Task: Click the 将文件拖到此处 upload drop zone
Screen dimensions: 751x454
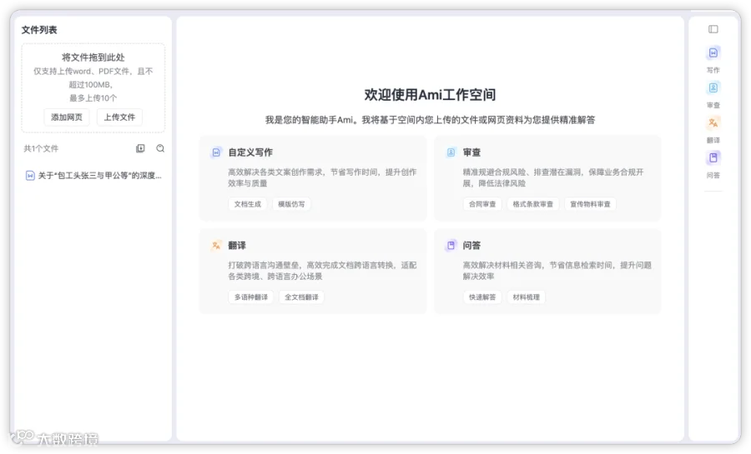Action: (x=93, y=88)
